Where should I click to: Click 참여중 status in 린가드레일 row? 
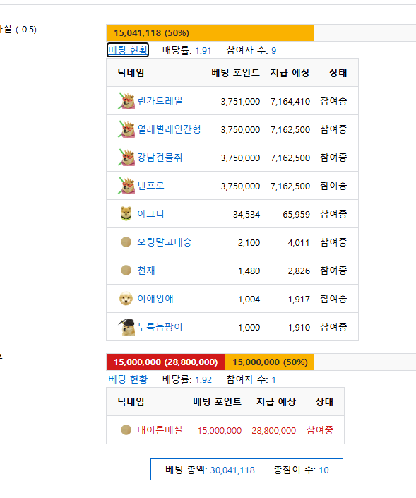(x=333, y=101)
